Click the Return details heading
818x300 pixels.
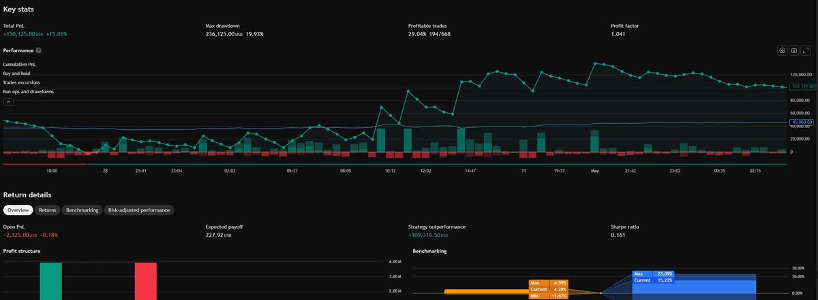[27, 196]
